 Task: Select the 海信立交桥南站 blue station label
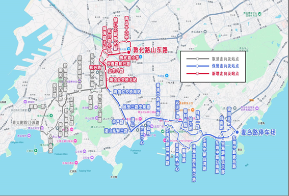pyautogui.click(x=127, y=92)
